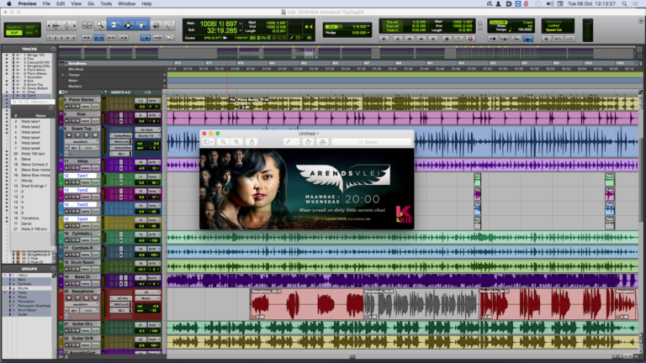Select the Saxophone track name
Screen dimensions: 646x363
tap(82, 292)
